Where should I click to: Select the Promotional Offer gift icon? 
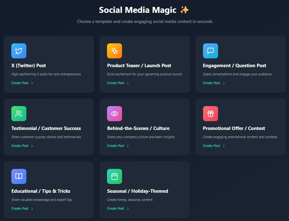(x=210, y=113)
